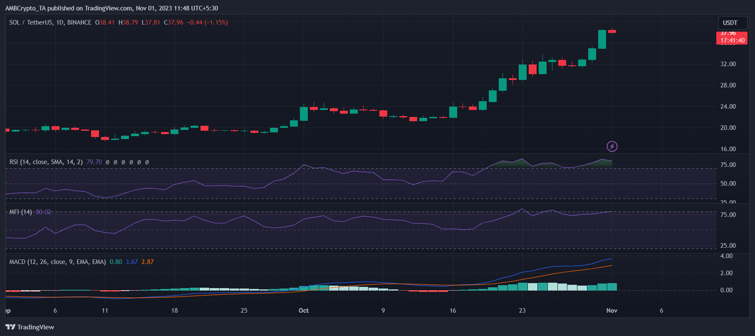The width and height of the screenshot is (755, 336).
Task: Open the TradingView logo link
Action: pyautogui.click(x=30, y=327)
